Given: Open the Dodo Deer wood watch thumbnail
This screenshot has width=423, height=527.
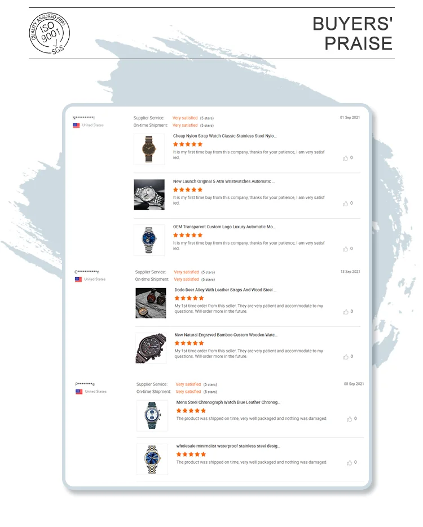Looking at the screenshot, I should [151, 303].
